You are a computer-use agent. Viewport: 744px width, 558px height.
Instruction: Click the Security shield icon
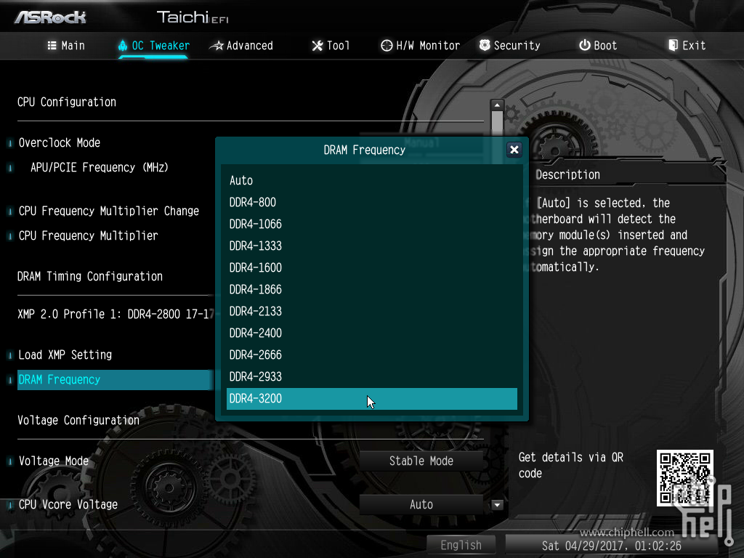click(x=485, y=45)
